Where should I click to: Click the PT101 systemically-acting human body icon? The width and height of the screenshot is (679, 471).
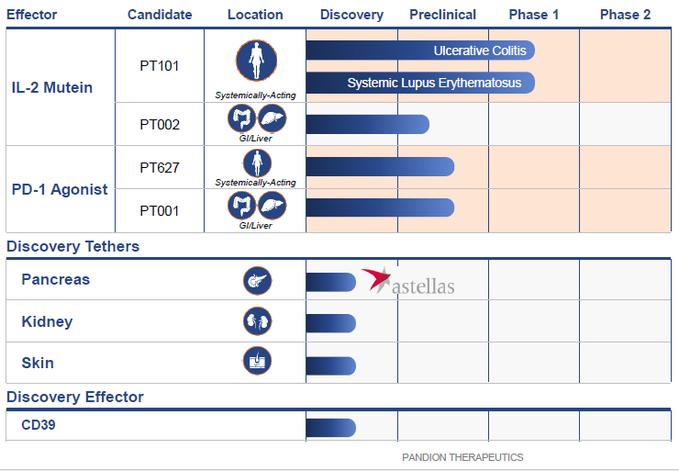(256, 62)
